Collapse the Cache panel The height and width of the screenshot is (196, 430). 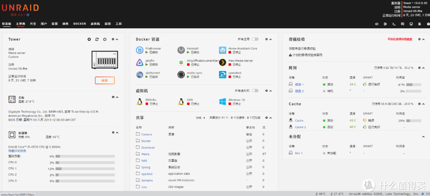(x=423, y=104)
